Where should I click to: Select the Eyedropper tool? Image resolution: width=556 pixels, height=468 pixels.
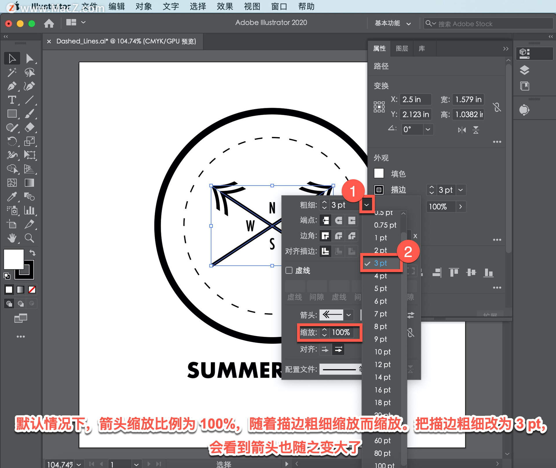12,197
